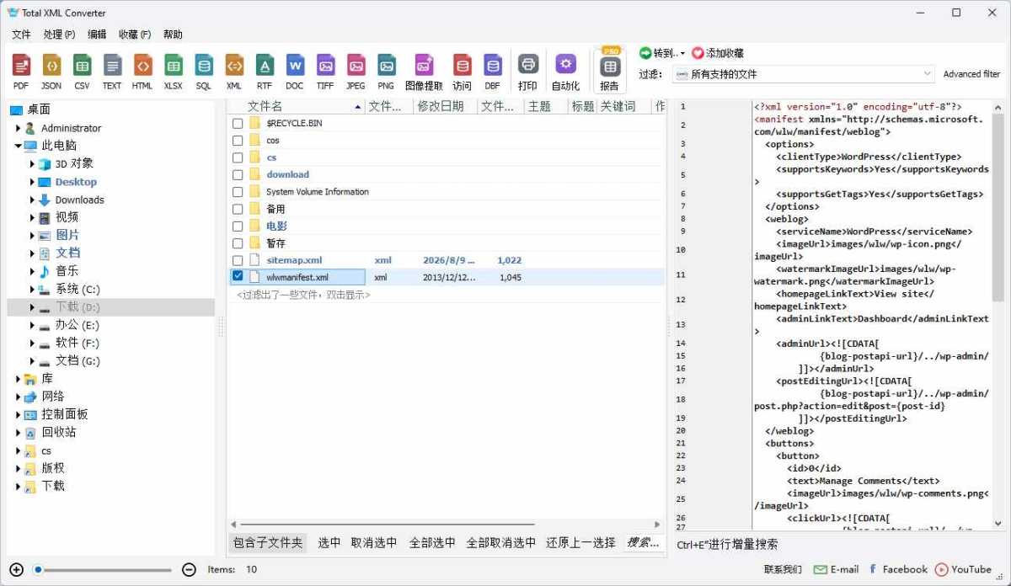Screen dimensions: 1011x586
Task: Click 全部选中 to select all
Action: (x=432, y=543)
